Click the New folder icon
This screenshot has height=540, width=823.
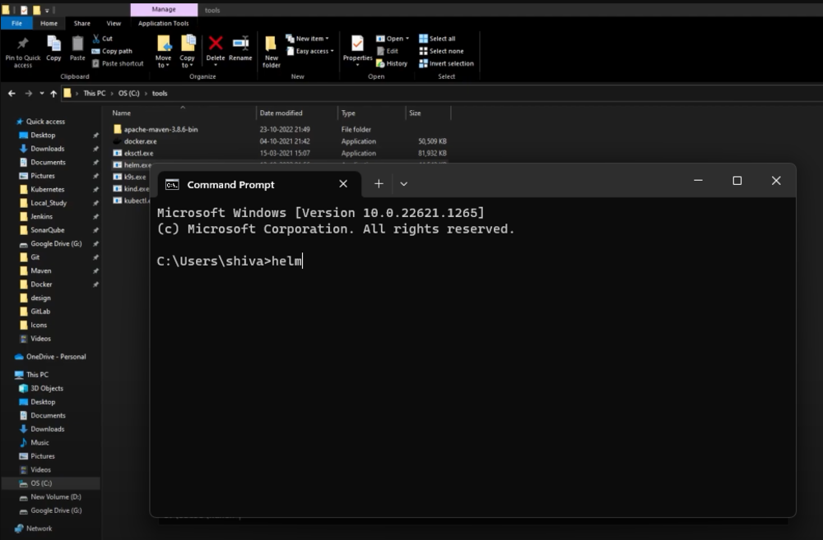pyautogui.click(x=272, y=49)
